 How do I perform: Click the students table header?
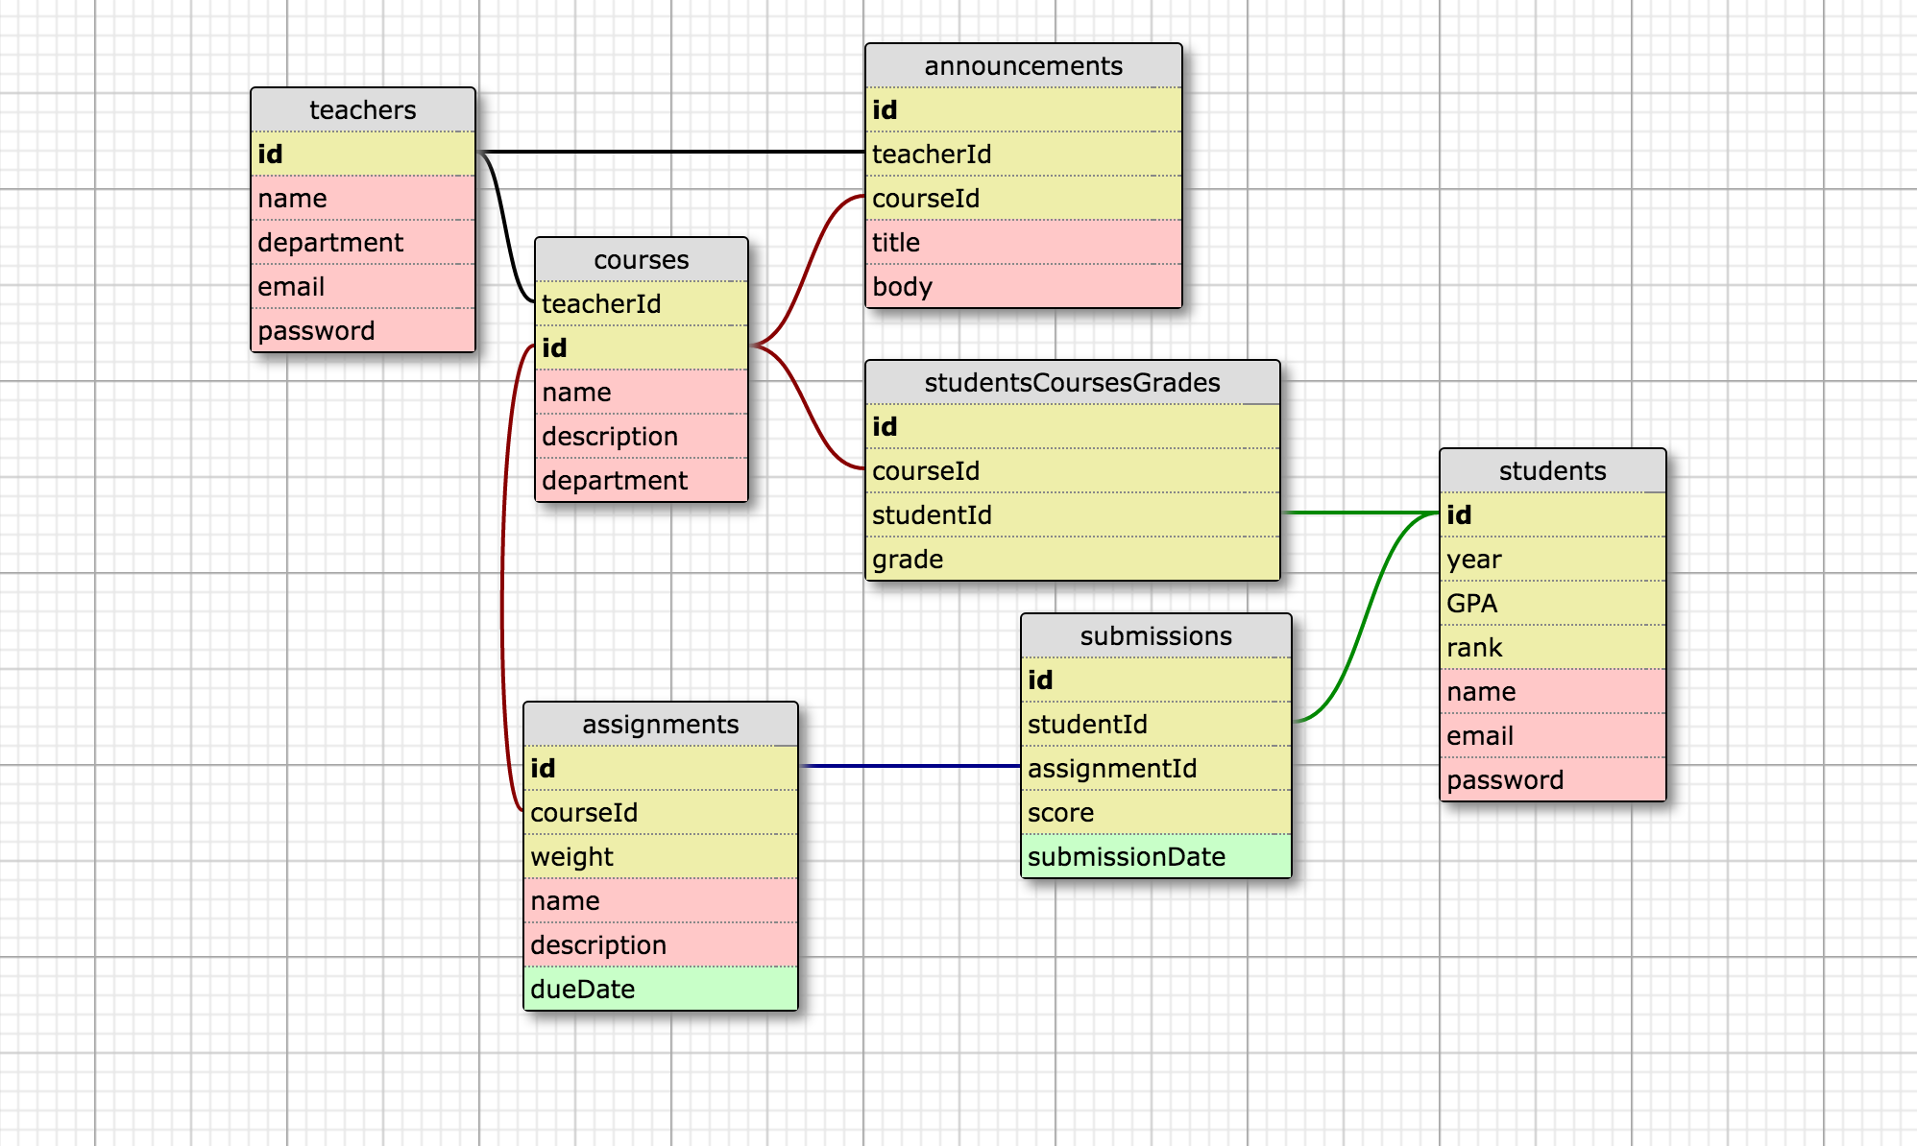pos(1552,471)
